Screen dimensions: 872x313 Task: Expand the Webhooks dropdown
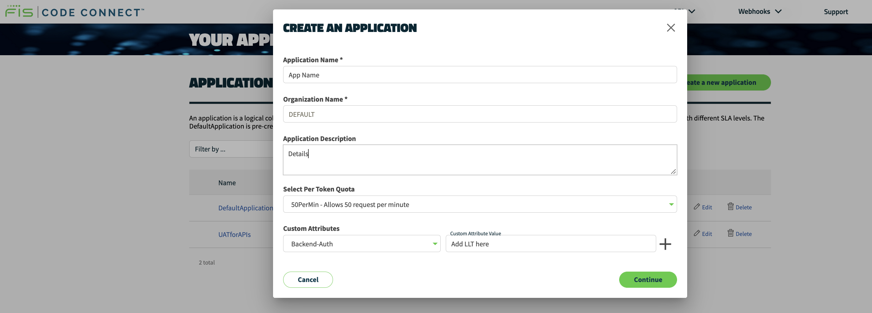coord(760,11)
